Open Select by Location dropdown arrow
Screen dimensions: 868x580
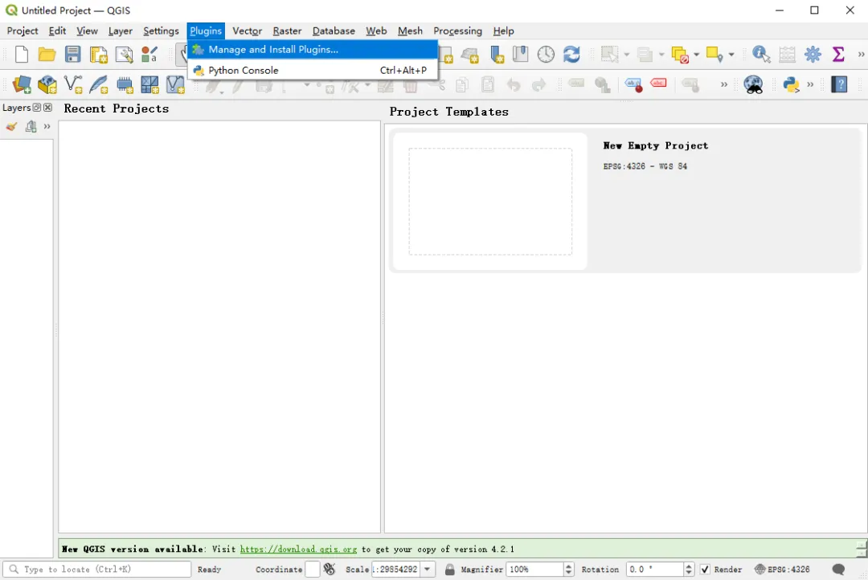pyautogui.click(x=731, y=55)
